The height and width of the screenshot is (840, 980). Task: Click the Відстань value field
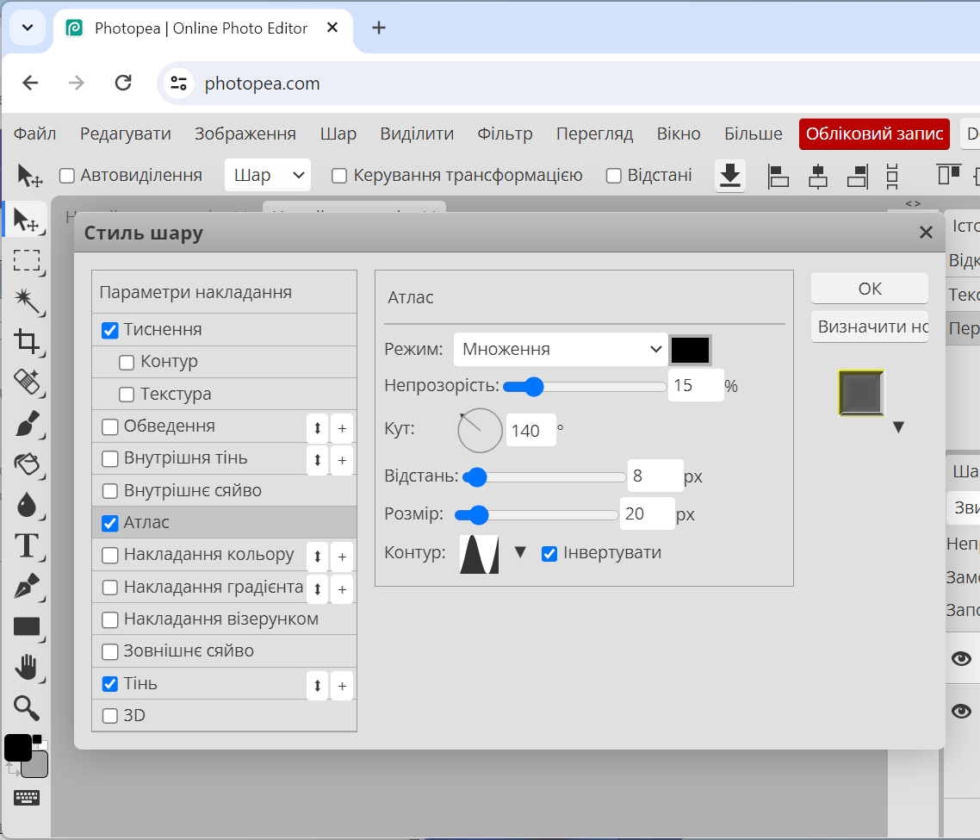[x=654, y=476]
